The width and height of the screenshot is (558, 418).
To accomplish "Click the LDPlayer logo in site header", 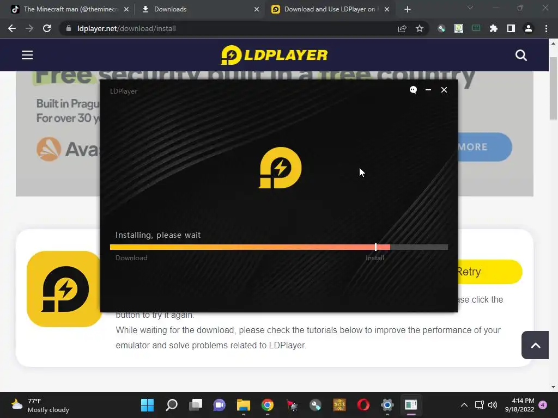I will [x=274, y=55].
